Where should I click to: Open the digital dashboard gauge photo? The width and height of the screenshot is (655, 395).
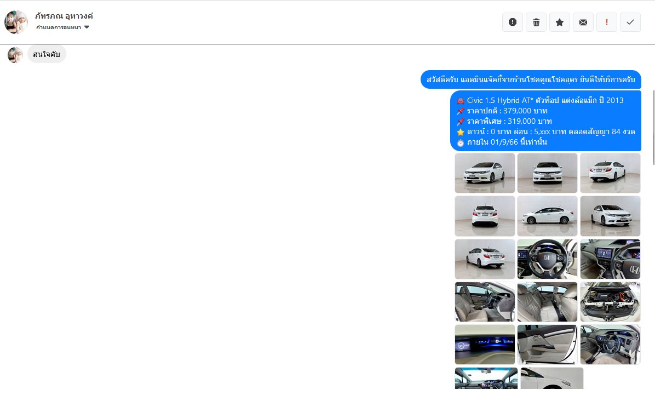coord(485,345)
